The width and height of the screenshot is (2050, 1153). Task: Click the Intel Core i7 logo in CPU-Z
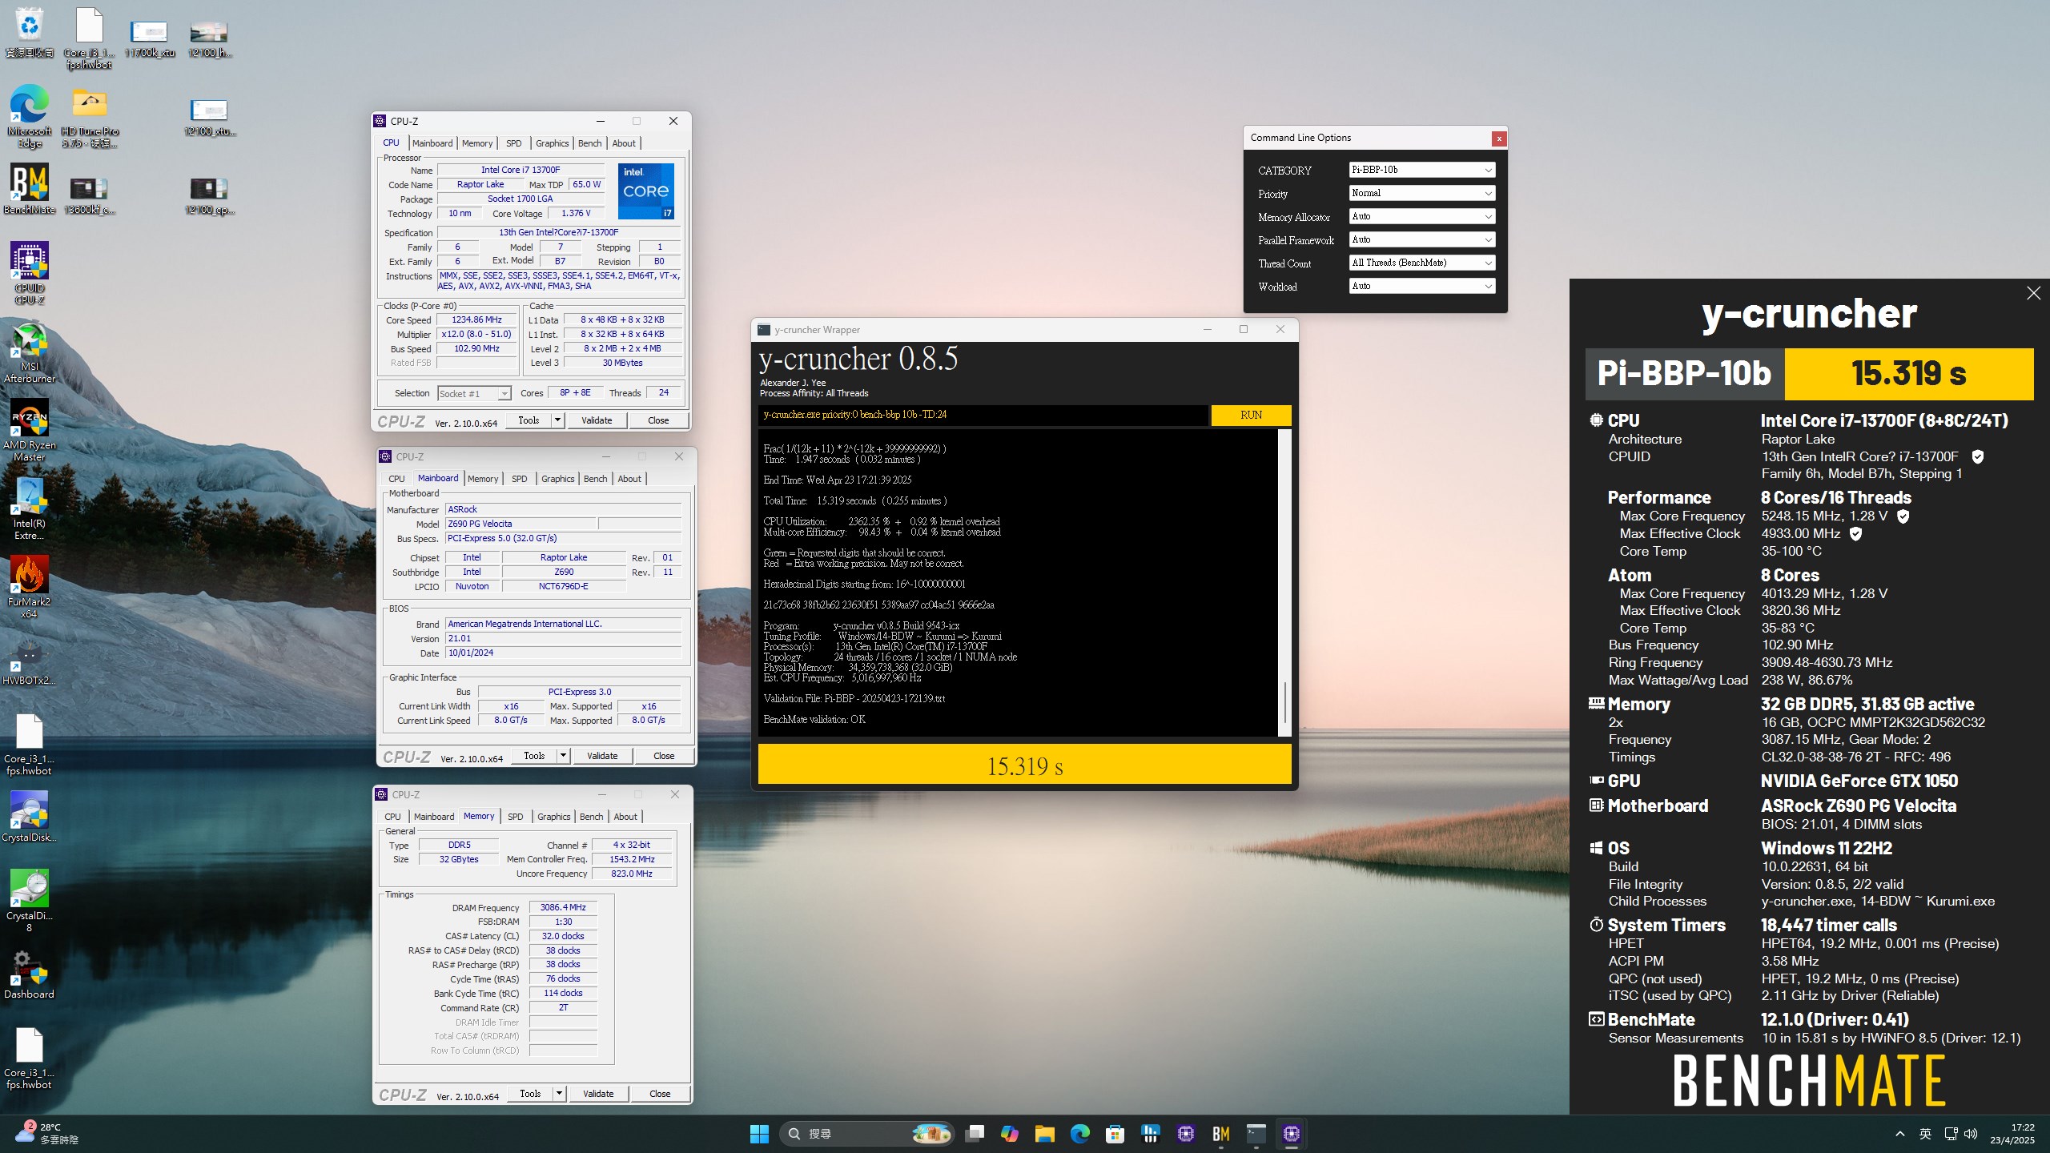[x=646, y=191]
